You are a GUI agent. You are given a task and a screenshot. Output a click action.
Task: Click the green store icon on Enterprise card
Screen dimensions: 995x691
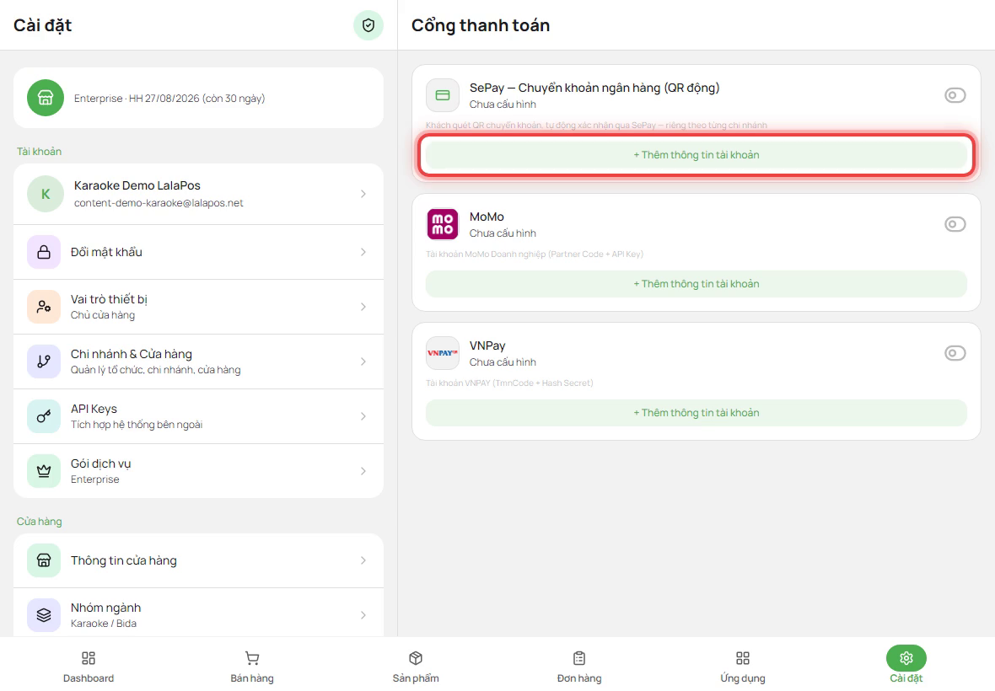click(x=45, y=98)
